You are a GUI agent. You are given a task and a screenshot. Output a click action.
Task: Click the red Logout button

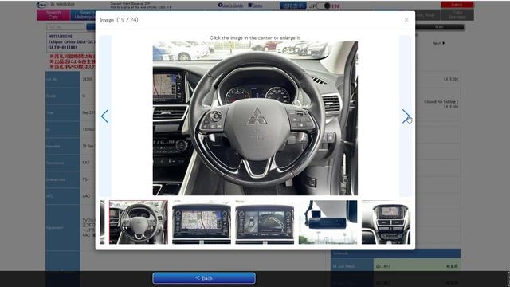[457, 5]
